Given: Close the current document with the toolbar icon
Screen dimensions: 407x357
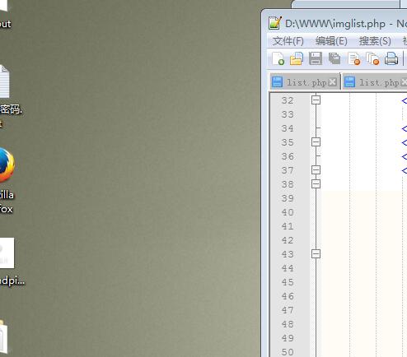Looking at the screenshot, I should 353,58.
